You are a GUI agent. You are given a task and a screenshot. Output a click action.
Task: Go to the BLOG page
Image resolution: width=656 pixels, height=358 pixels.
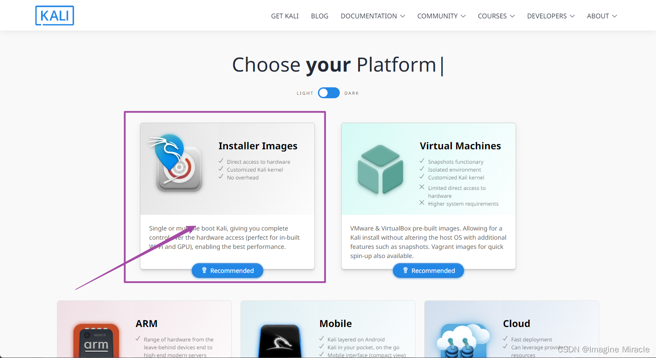tap(320, 16)
